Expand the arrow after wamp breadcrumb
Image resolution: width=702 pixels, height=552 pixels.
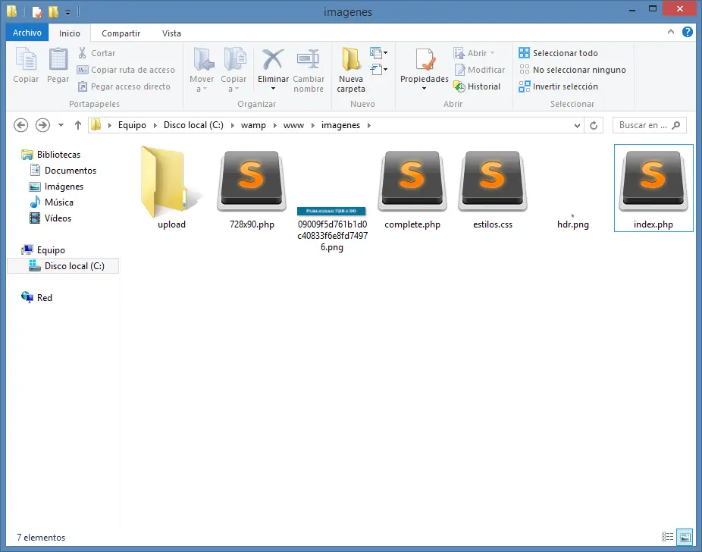click(x=275, y=125)
